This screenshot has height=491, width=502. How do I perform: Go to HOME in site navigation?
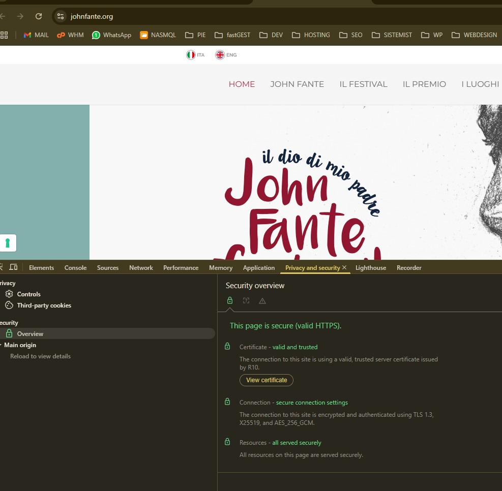[x=242, y=84]
